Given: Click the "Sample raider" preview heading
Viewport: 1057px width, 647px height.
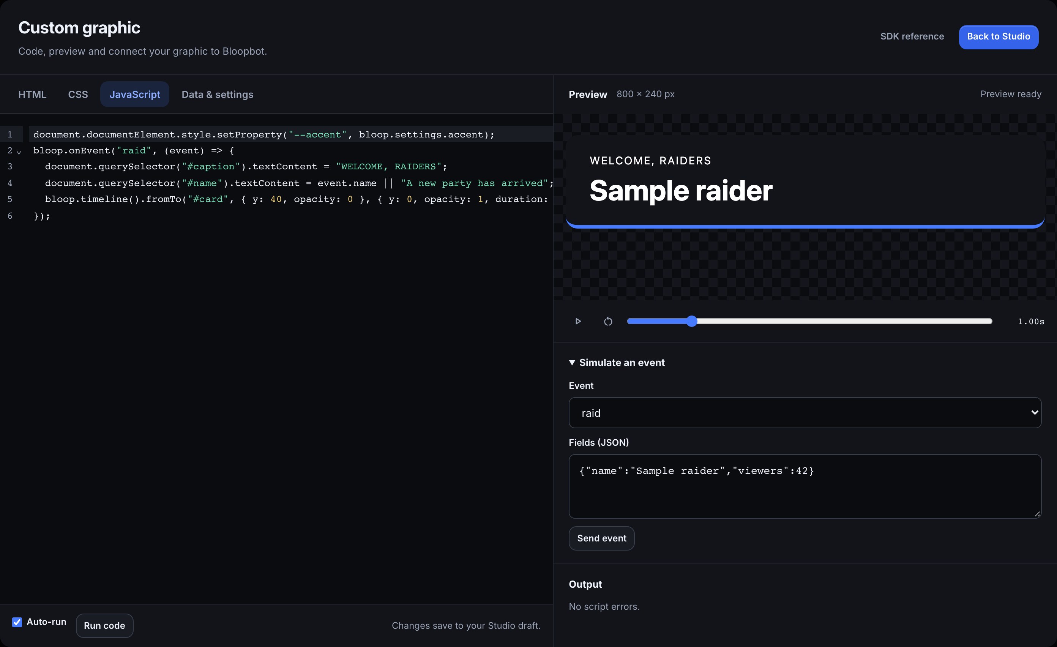Looking at the screenshot, I should point(681,191).
